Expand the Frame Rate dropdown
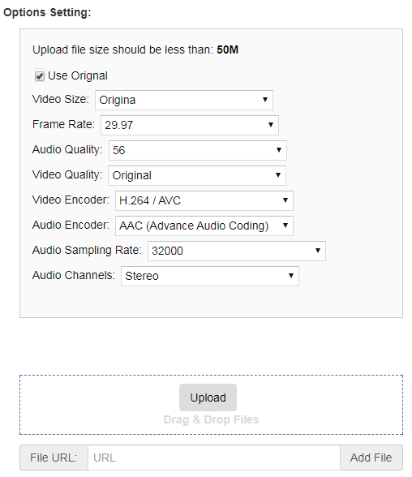412x477 pixels. coord(190,125)
